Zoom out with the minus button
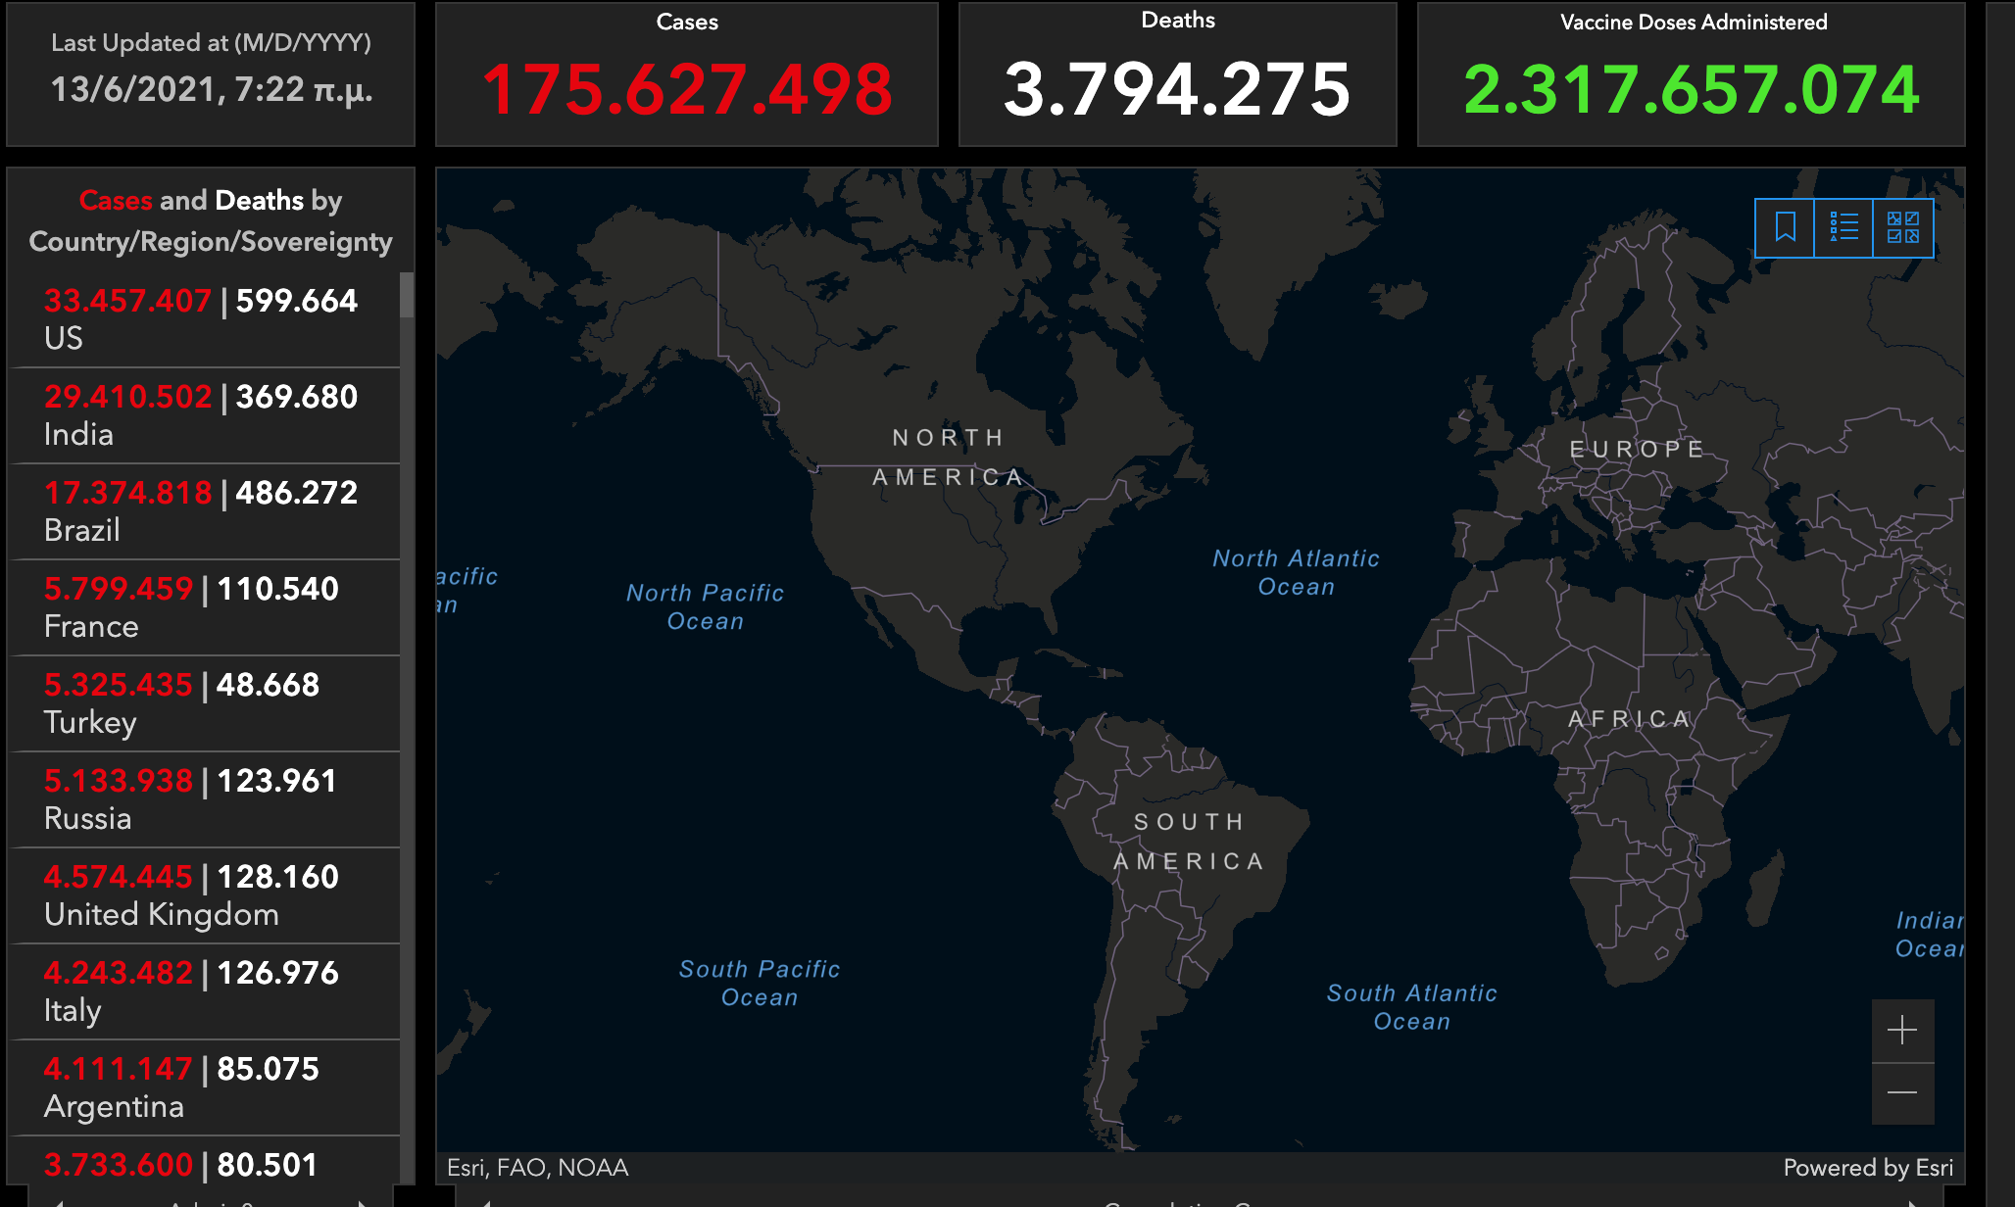The width and height of the screenshot is (2015, 1207). coord(1902,1093)
